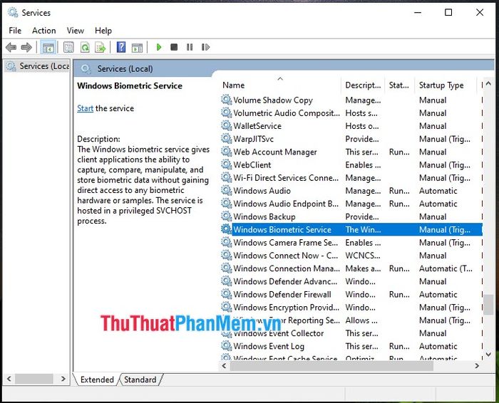Viewport: 499px width, 403px height.
Task: Click gear icon beside Windows Backup
Action: 226,216
